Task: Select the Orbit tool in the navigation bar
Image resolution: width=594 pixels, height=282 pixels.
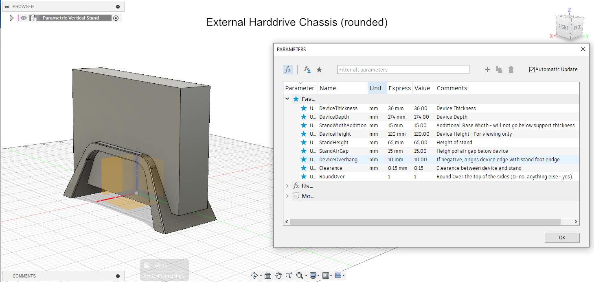Action: point(254,275)
